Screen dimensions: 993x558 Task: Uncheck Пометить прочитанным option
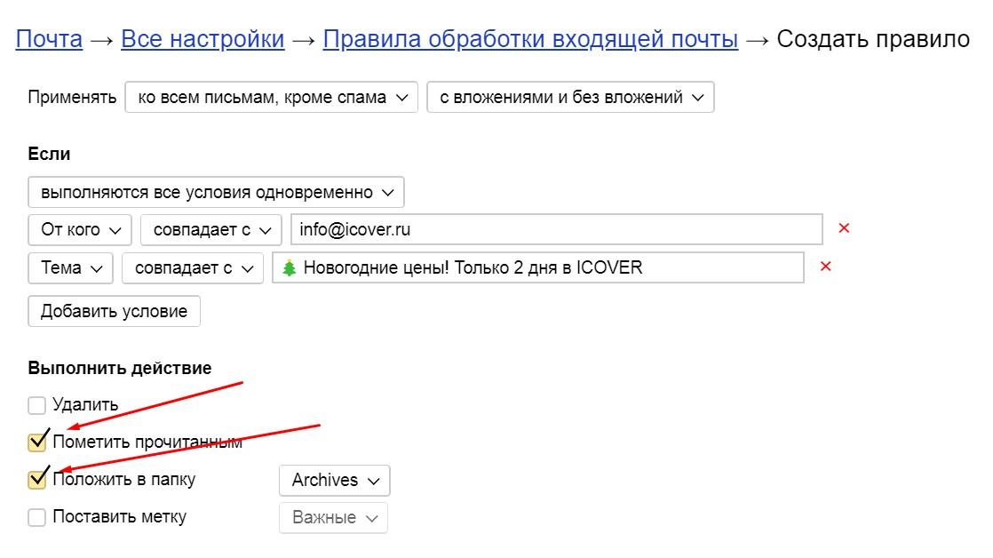tap(36, 442)
